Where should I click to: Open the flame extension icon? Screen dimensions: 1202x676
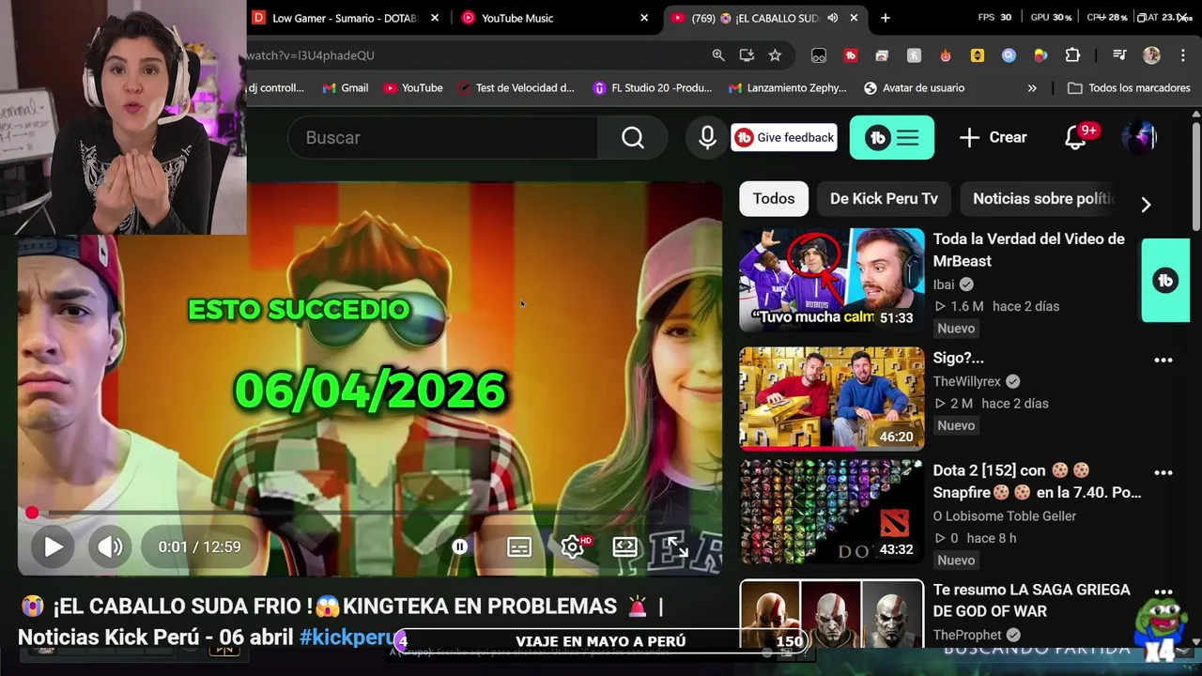[946, 56]
